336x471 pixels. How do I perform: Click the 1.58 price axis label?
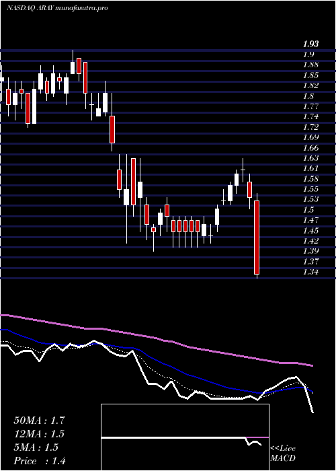[310, 178]
